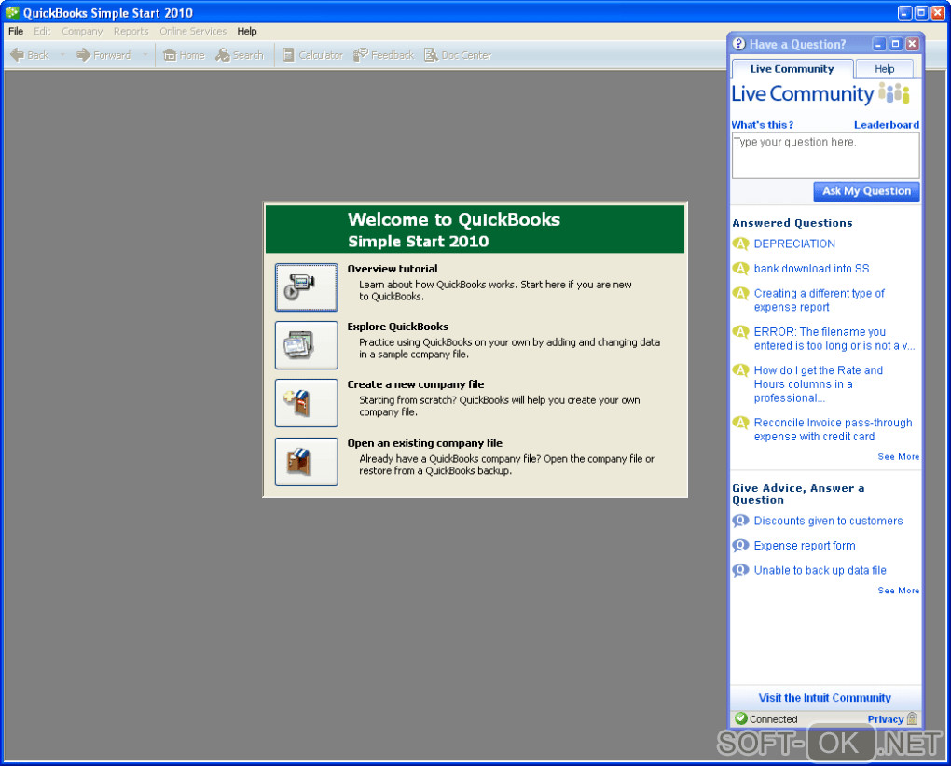Screen dimensions: 951x766
Task: Open the Reports menu
Action: (x=131, y=31)
